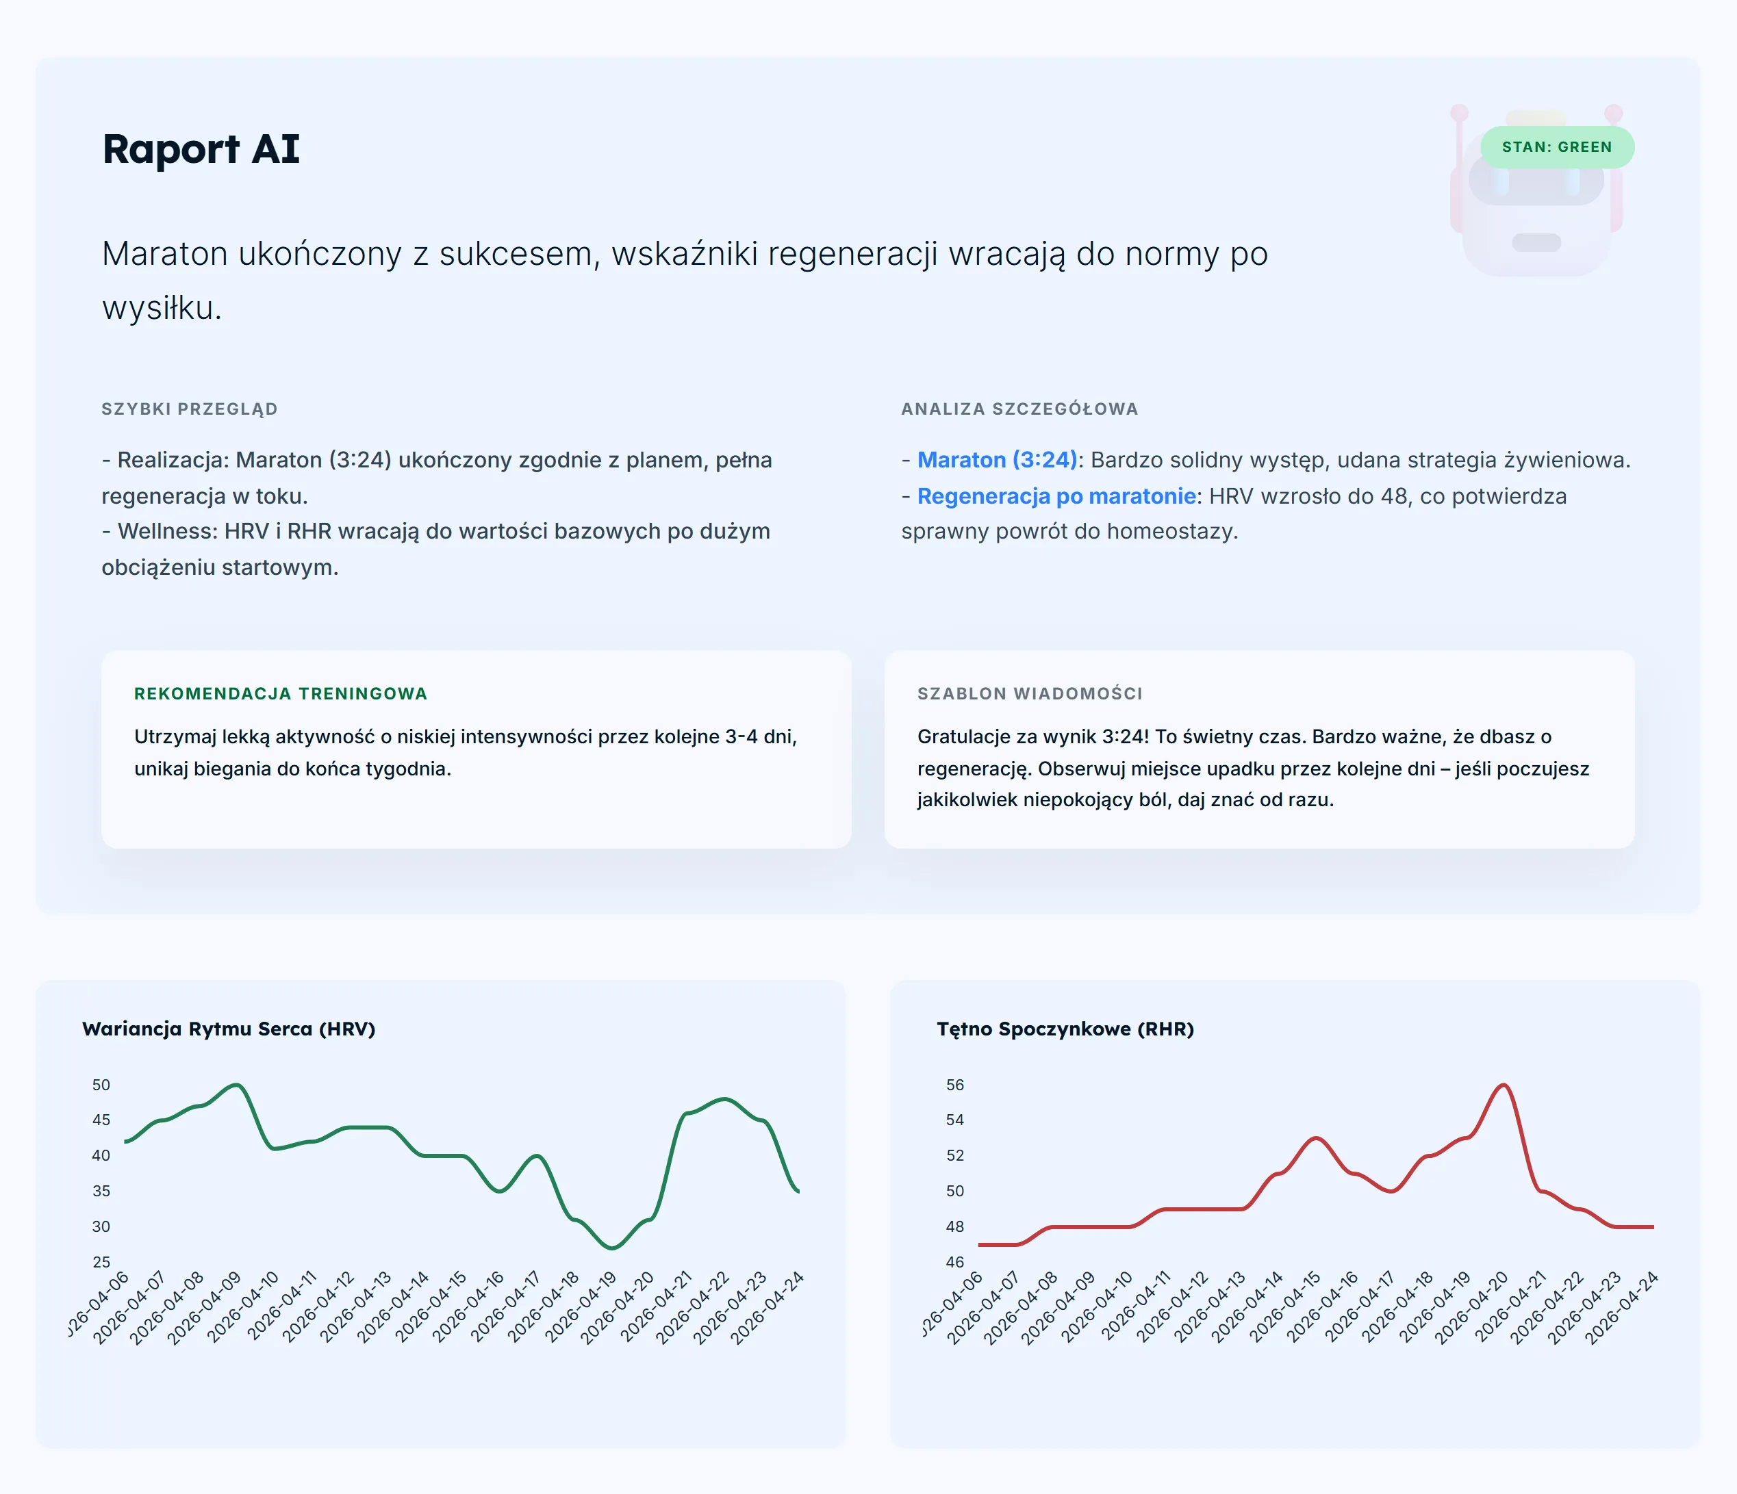This screenshot has height=1494, width=1737.
Task: Click 'Wariancja Rytmu Serca (HRV)' chart title
Action: point(229,1029)
